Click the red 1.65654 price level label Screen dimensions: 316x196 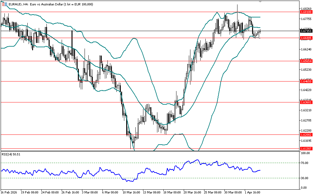(x=306, y=61)
